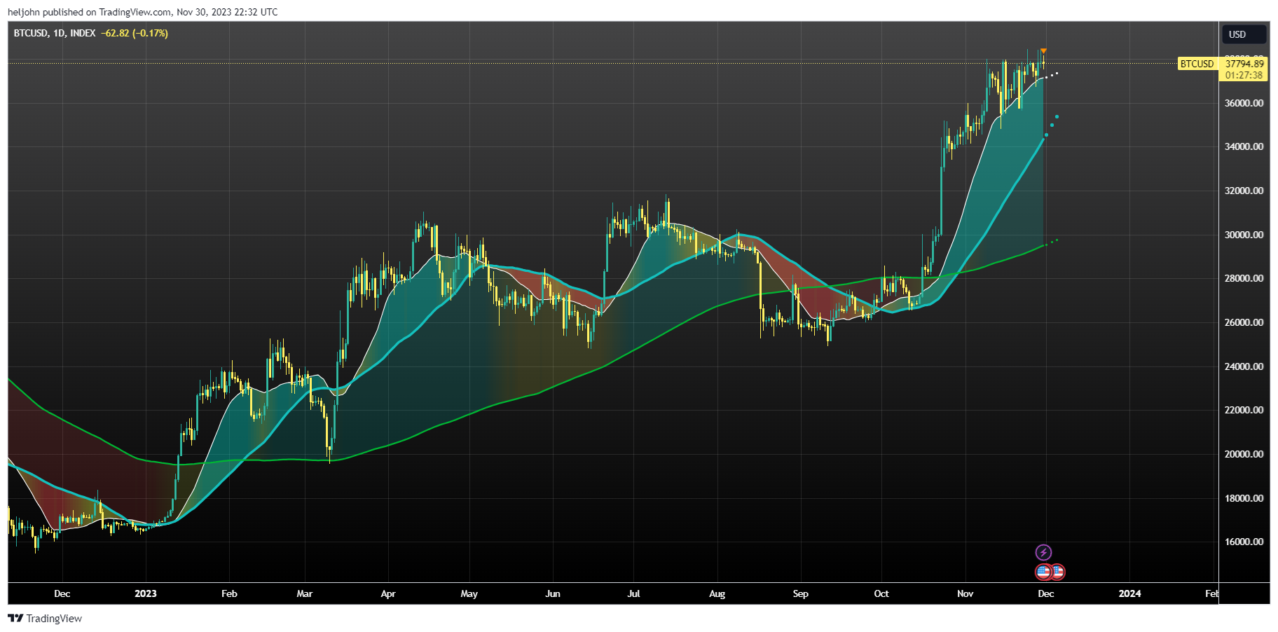Click the Apr label on time axis

click(388, 593)
